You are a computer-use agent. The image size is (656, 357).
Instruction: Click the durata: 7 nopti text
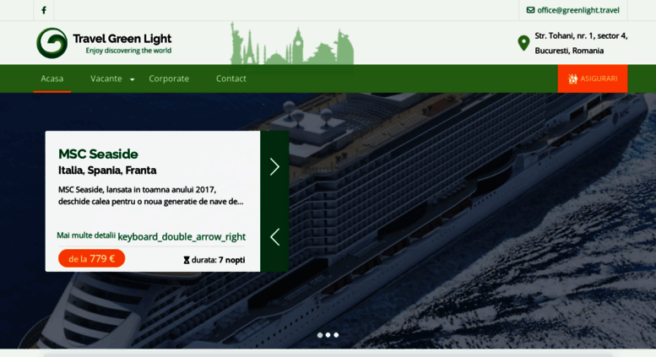pyautogui.click(x=218, y=260)
